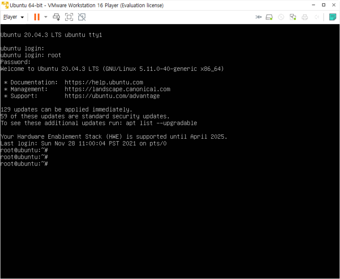Click the last root@ubuntu:~# prompt line
The height and width of the screenshot is (279, 340).
24,164
